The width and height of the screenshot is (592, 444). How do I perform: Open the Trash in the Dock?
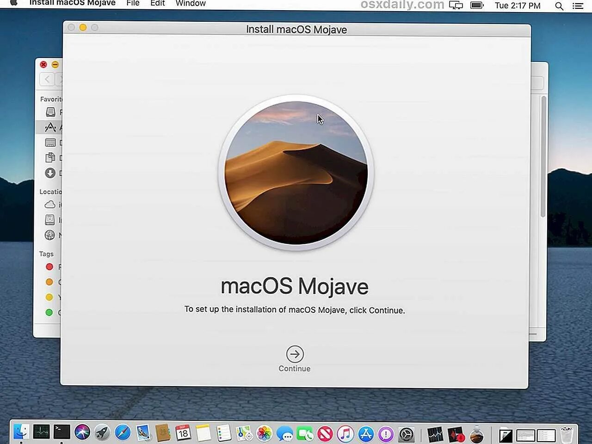pos(567,435)
